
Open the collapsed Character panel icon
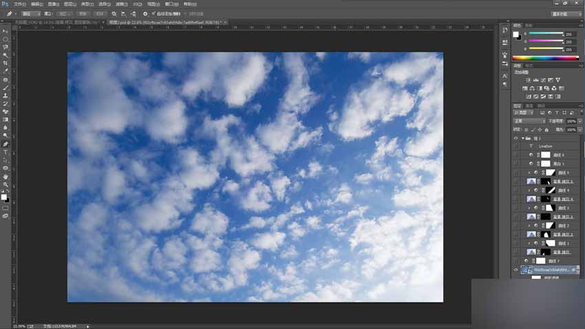click(504, 76)
